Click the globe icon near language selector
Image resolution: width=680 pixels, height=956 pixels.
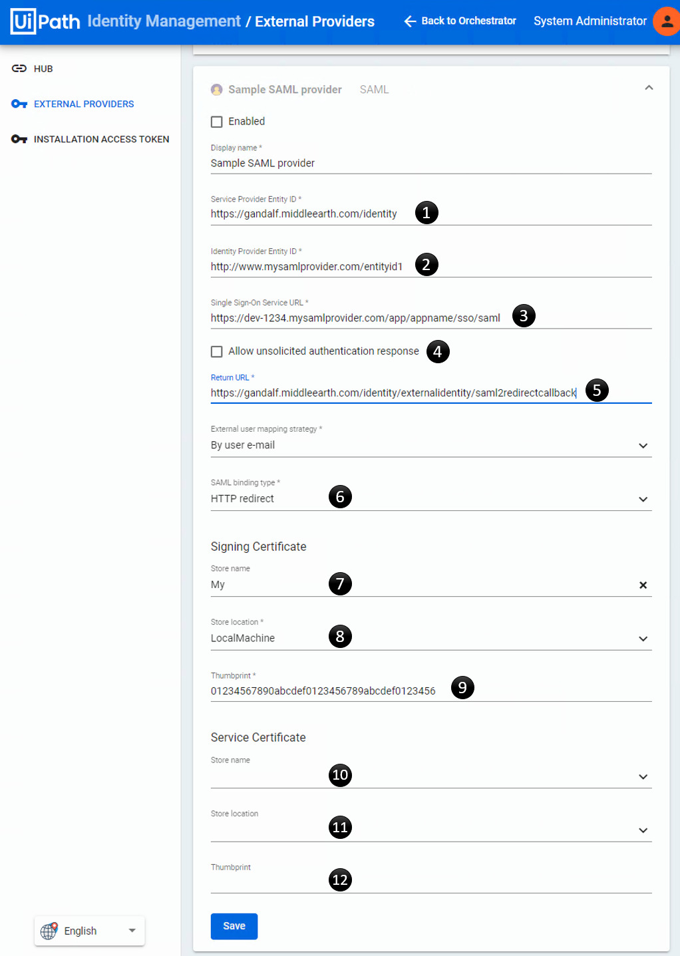[48, 931]
